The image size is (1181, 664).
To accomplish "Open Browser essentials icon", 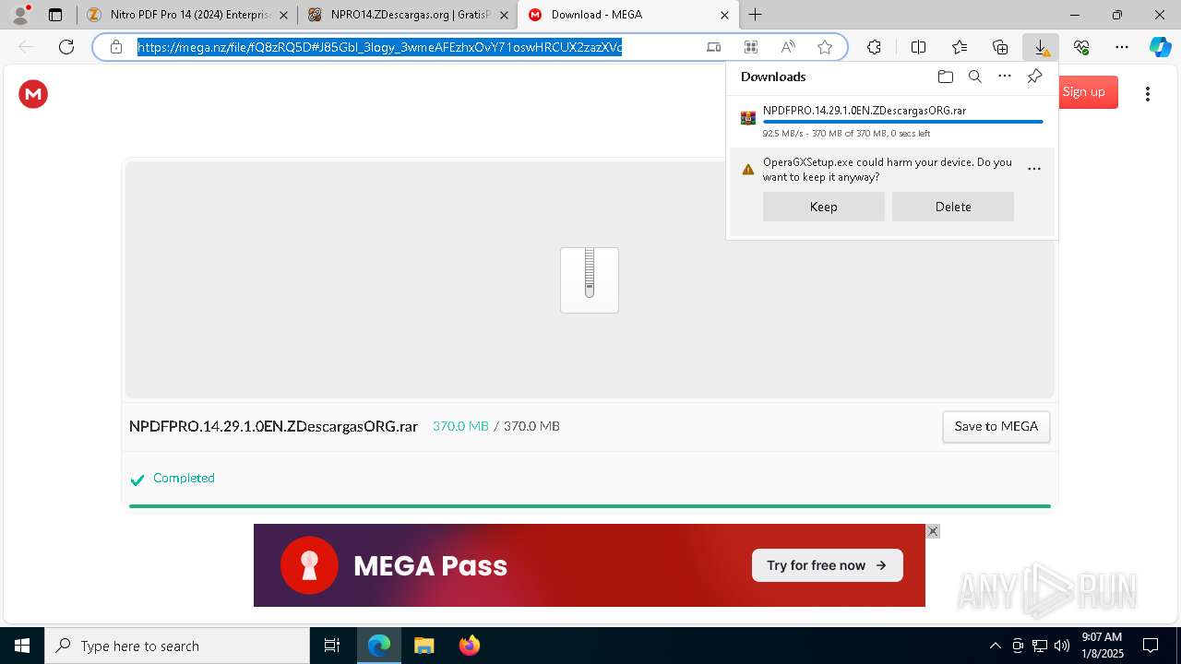I will (1081, 47).
